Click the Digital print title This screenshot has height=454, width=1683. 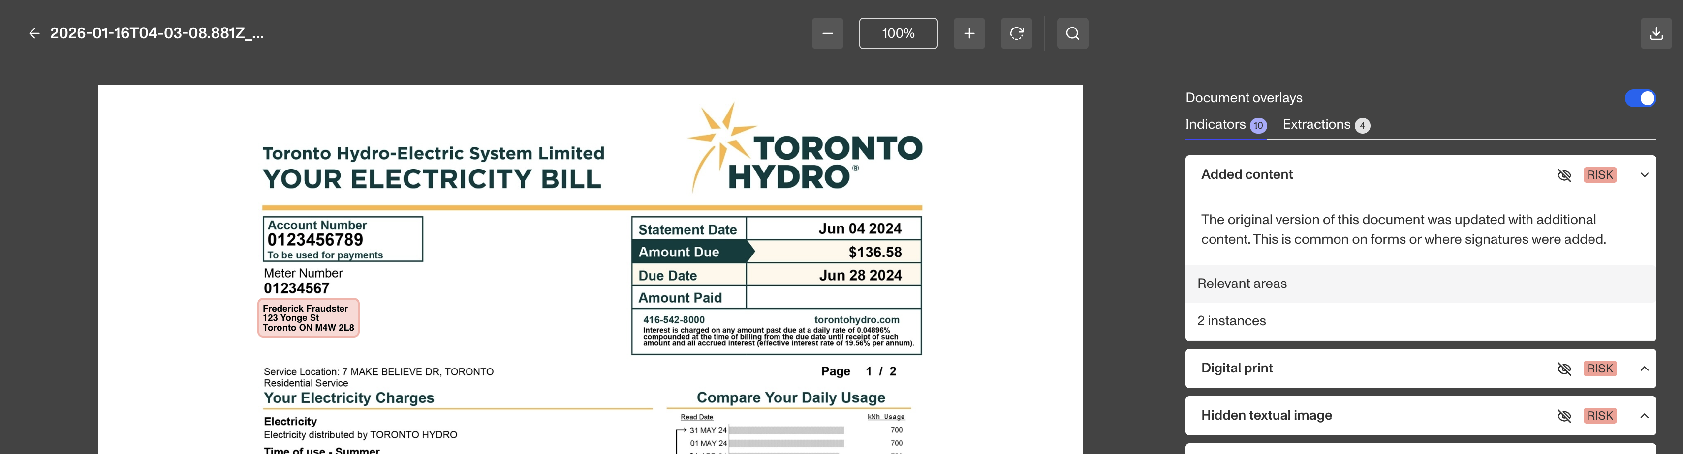[x=1237, y=369]
